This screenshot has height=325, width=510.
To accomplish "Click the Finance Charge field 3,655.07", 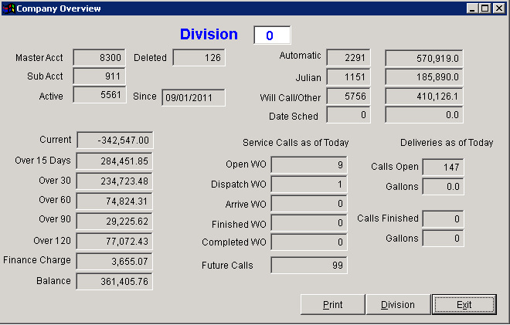I will tap(114, 261).
